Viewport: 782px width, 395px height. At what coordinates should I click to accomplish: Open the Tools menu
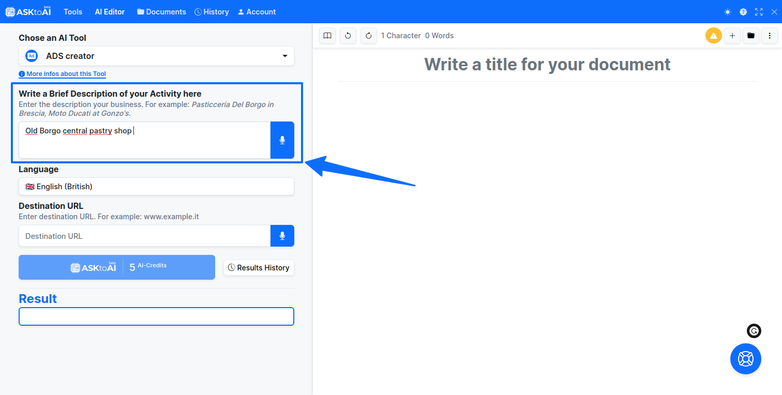click(72, 11)
